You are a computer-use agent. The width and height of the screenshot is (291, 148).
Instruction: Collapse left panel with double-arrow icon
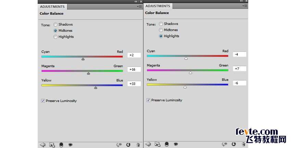(136, 1)
